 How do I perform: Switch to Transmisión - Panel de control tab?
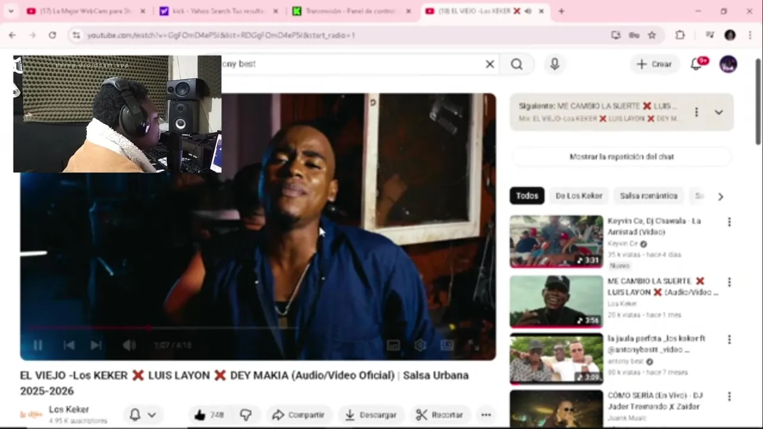click(352, 11)
